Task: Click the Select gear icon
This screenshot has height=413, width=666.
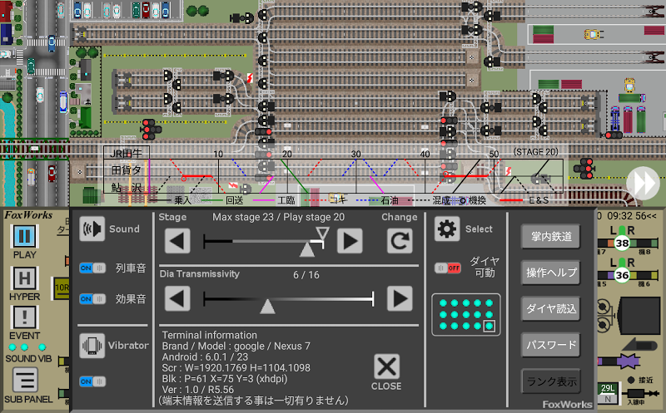Action: pyautogui.click(x=447, y=229)
